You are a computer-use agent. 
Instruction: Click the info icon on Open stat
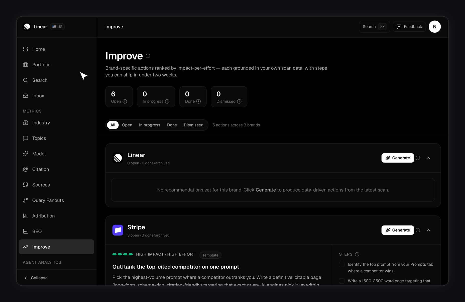(125, 101)
